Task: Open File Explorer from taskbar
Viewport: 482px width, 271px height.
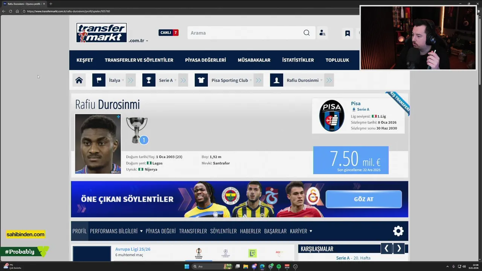Action: point(246,266)
